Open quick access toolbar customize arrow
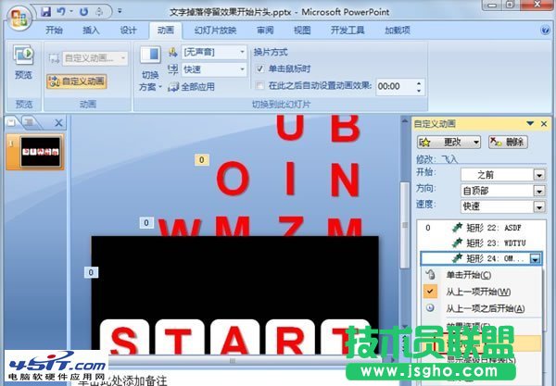The image size is (556, 386). (x=120, y=11)
